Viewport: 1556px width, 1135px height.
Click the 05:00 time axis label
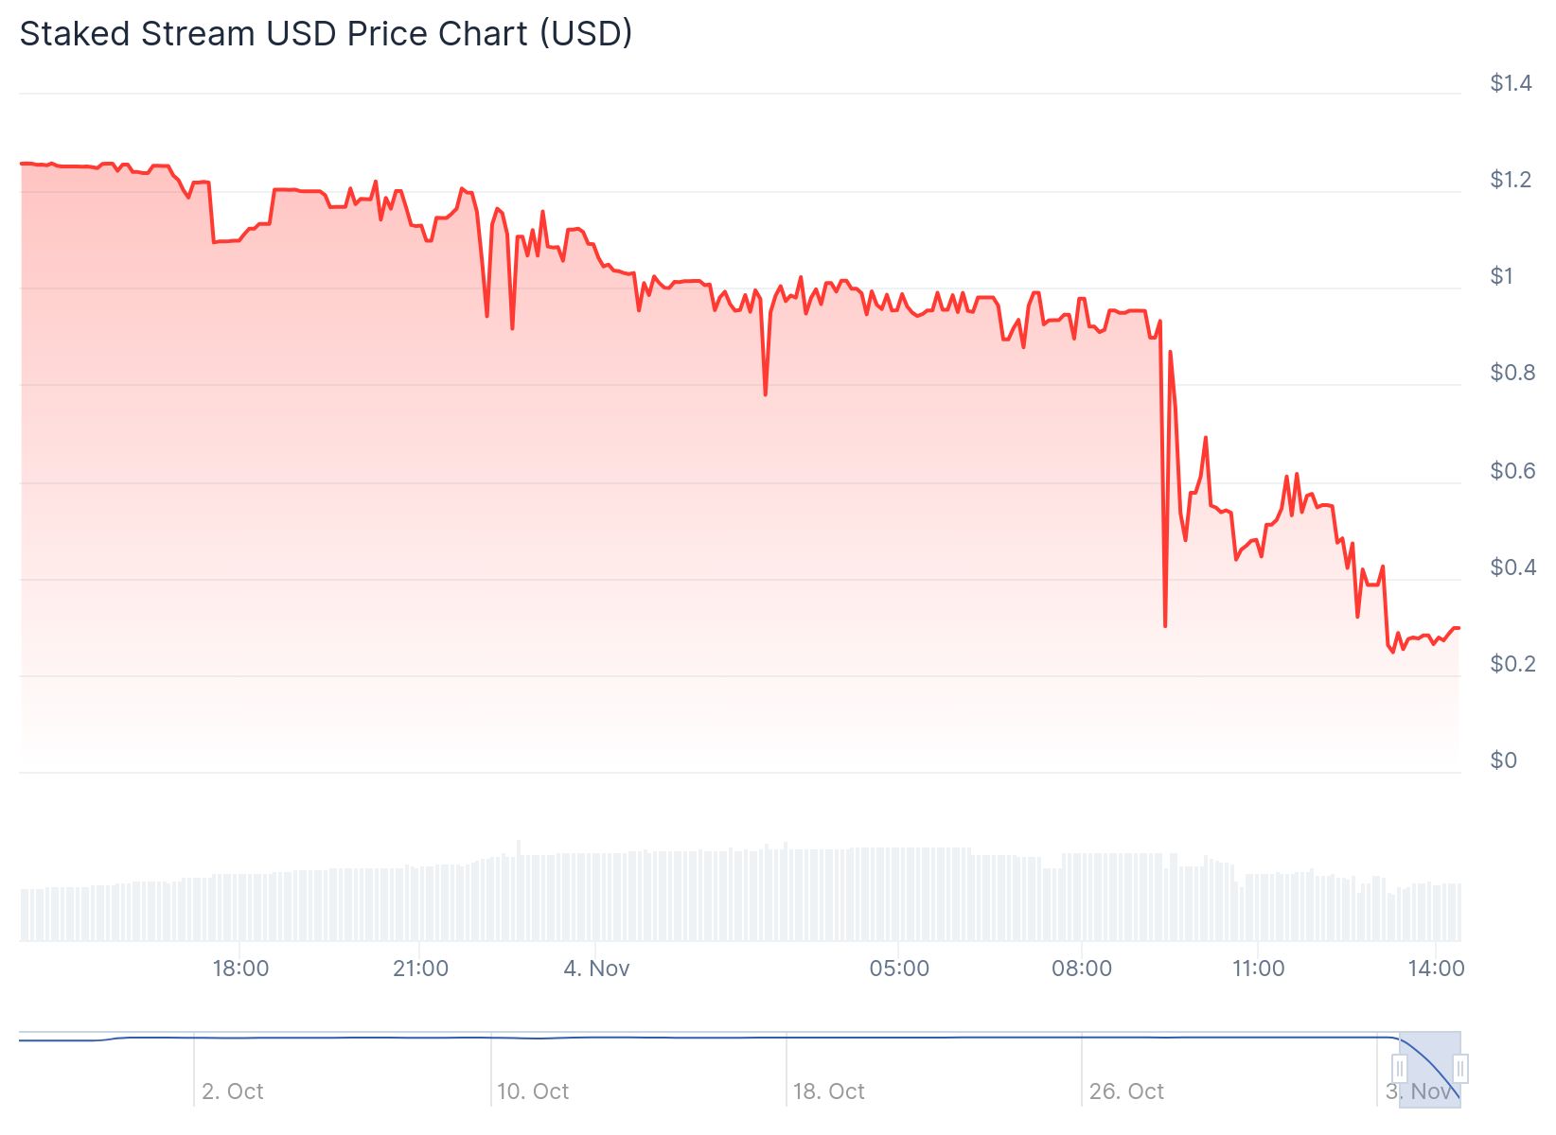point(899,969)
